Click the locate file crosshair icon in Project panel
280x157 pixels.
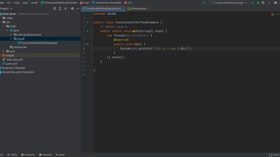[55, 9]
